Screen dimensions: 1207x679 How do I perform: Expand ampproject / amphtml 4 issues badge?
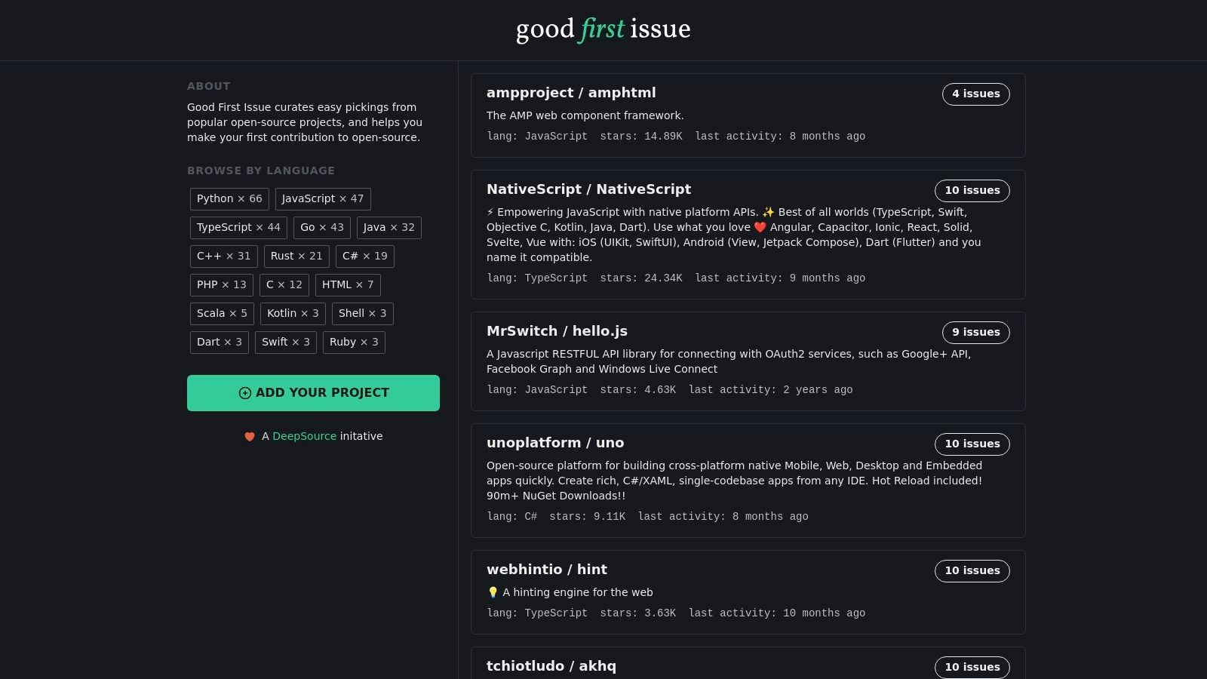click(975, 94)
